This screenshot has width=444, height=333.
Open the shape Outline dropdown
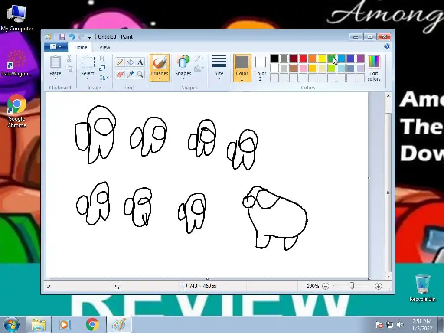click(199, 59)
